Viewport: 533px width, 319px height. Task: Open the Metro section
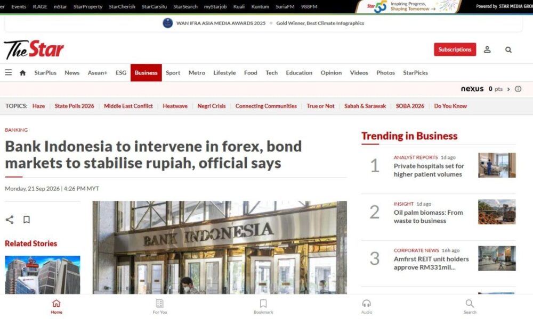click(197, 72)
